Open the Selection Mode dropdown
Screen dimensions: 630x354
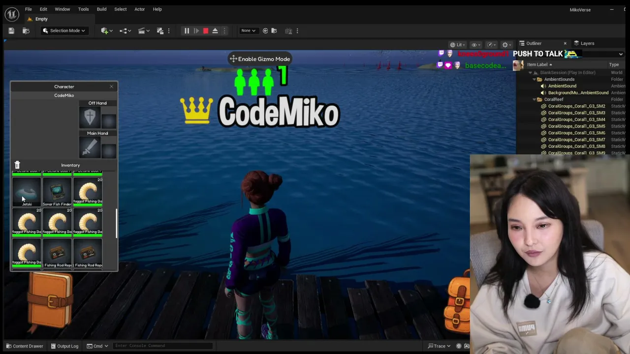tap(64, 31)
